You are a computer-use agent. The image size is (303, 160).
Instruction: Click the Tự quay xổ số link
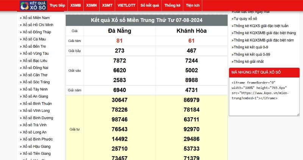coord(245,19)
